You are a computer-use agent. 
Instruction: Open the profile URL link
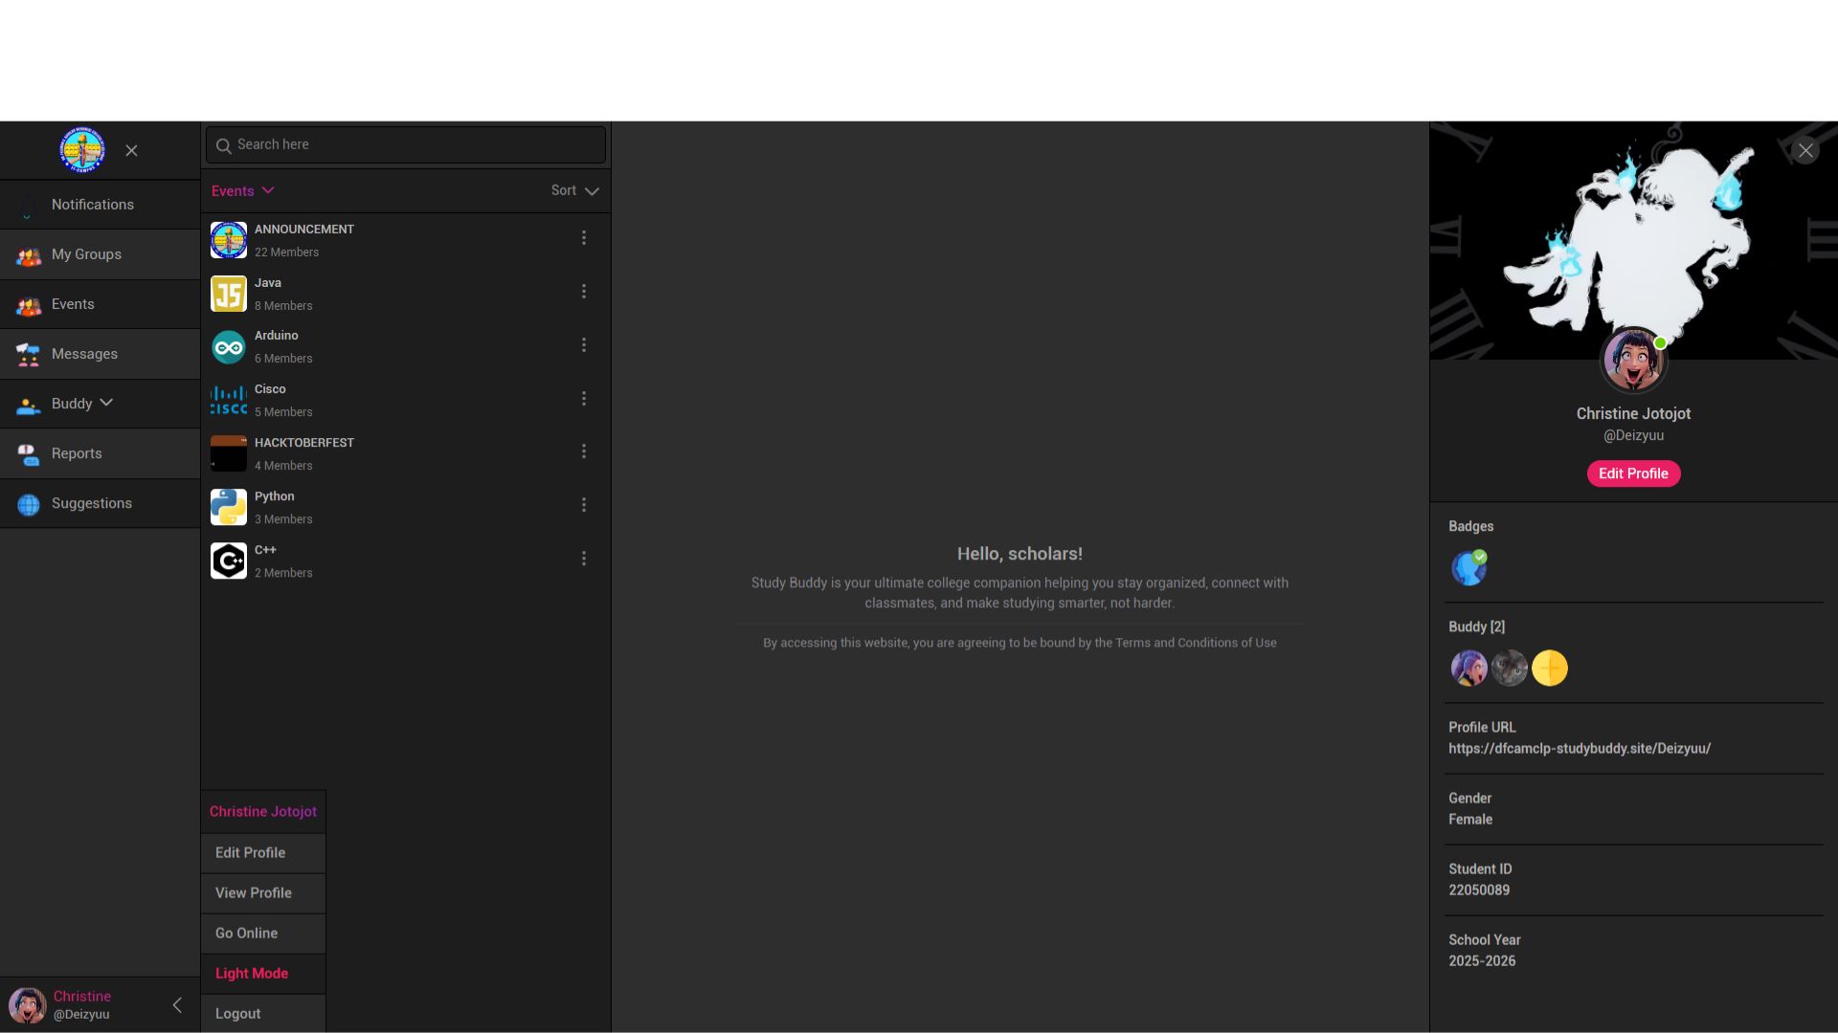pos(1579,749)
